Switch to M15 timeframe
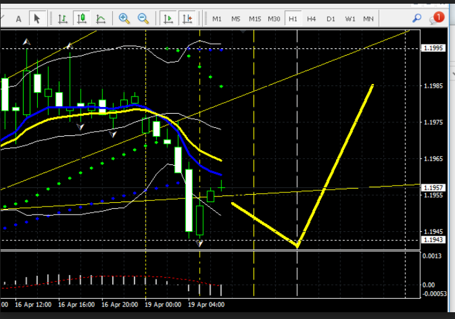Image resolution: width=455 pixels, height=319 pixels. (x=255, y=19)
